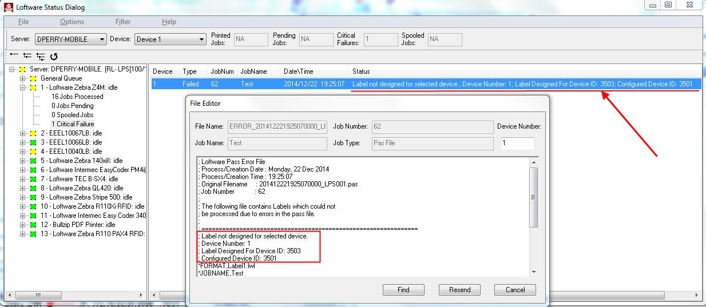
Task: Expand the 5 - Loftware Zebra 140xiII node
Action: [23, 161]
